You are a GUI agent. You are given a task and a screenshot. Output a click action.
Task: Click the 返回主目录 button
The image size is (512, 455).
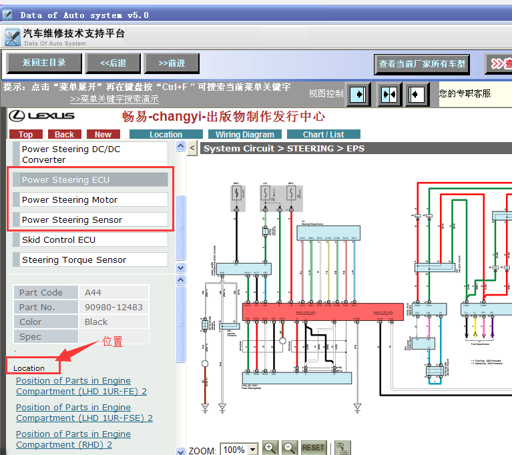44,63
